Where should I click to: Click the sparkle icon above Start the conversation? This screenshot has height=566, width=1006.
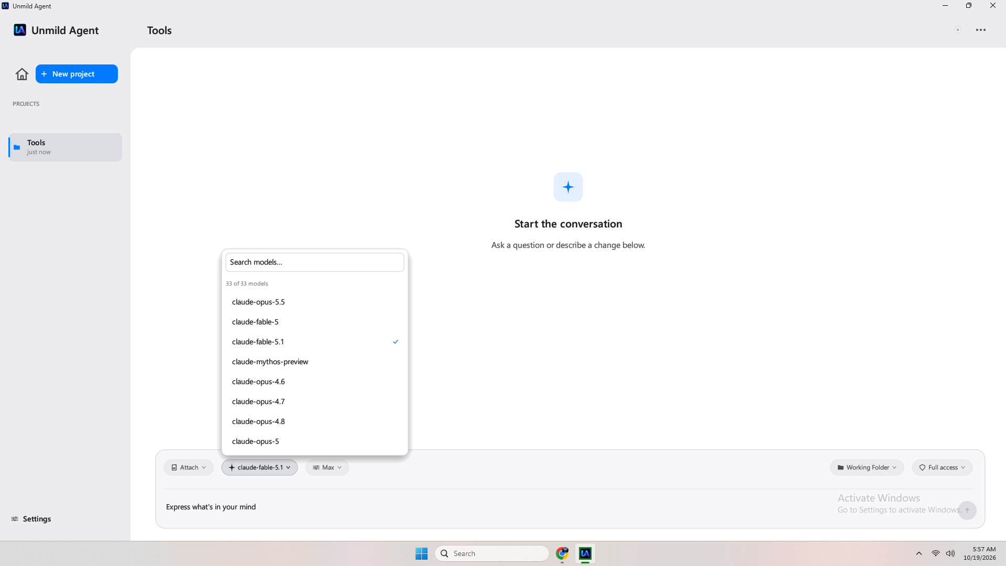(568, 187)
